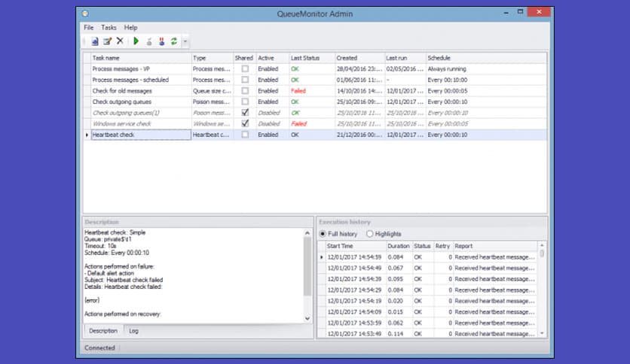Select the 'Check for old messages' task
630x364 pixels.
(x=314, y=91)
